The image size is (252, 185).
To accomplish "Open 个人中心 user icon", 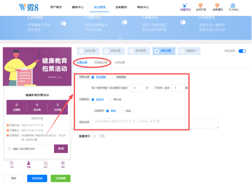I will coord(233,5).
